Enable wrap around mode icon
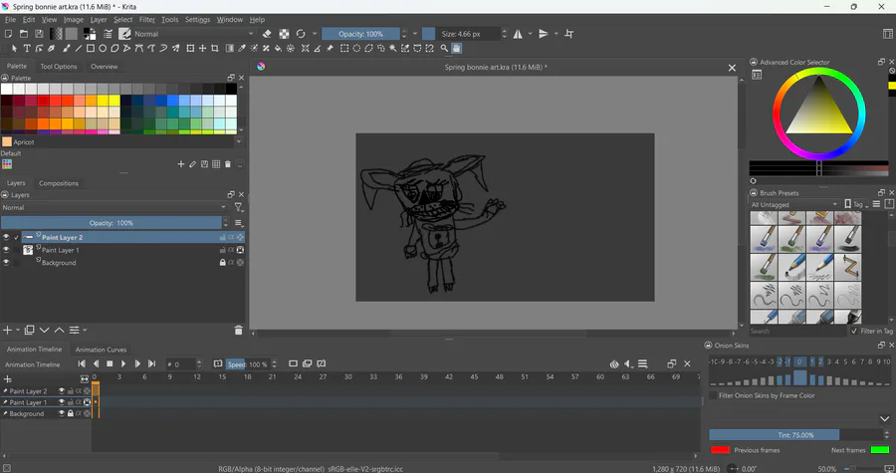The width and height of the screenshot is (896, 473). (569, 34)
